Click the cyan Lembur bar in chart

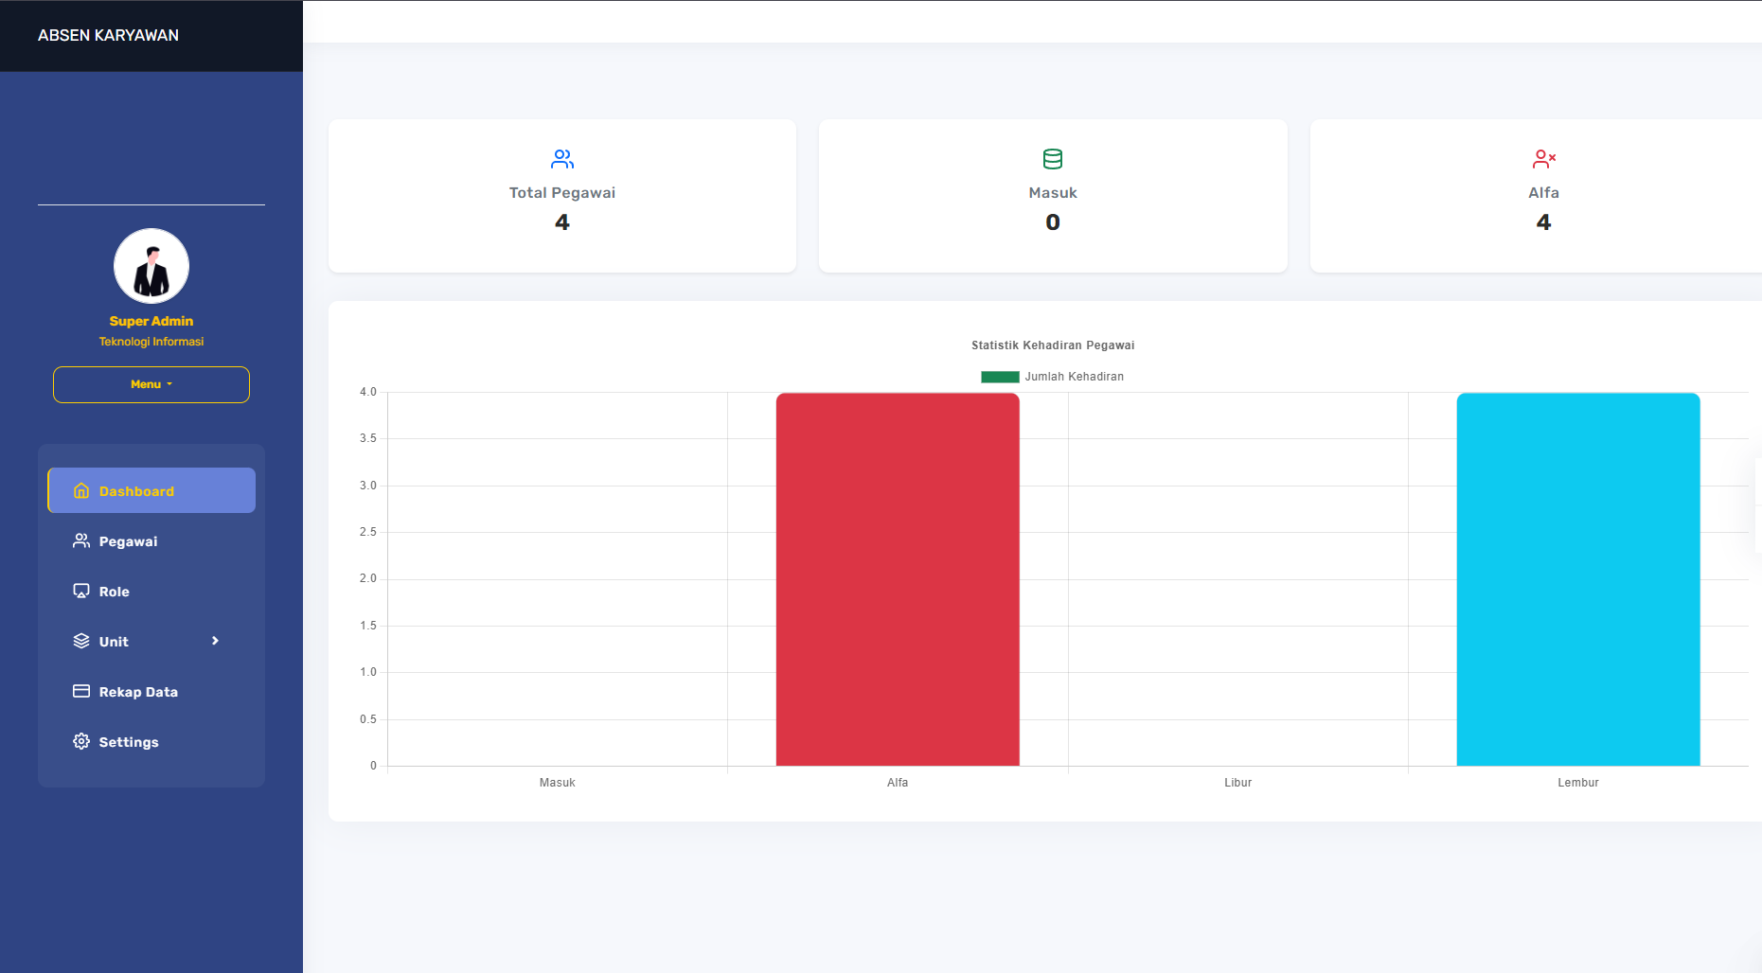point(1577,579)
